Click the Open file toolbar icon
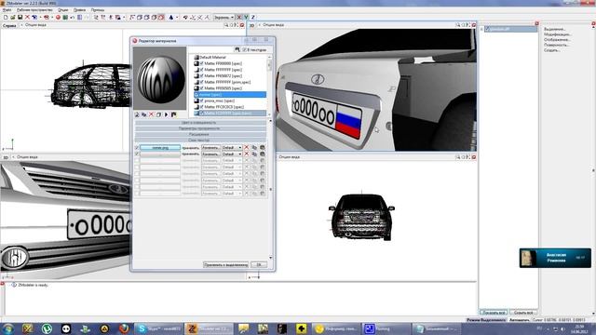 click(x=13, y=17)
